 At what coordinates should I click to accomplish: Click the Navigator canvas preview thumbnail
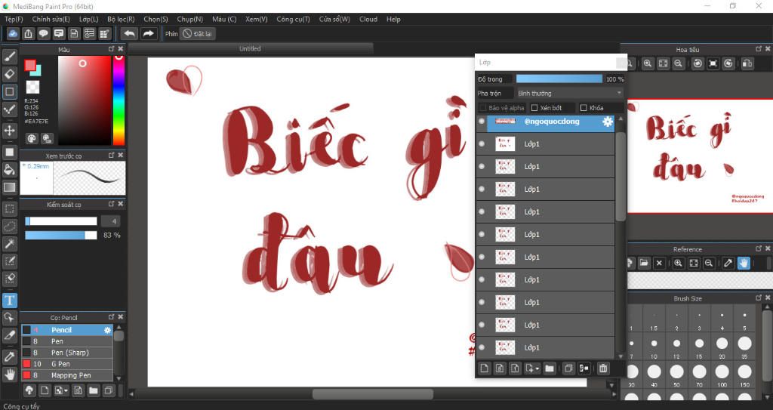click(x=700, y=156)
